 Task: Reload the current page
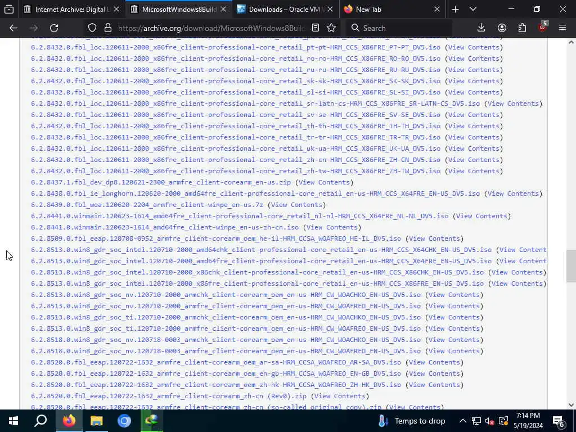54,28
